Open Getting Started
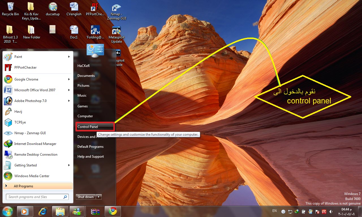This screenshot has height=217, width=362. click(38, 165)
